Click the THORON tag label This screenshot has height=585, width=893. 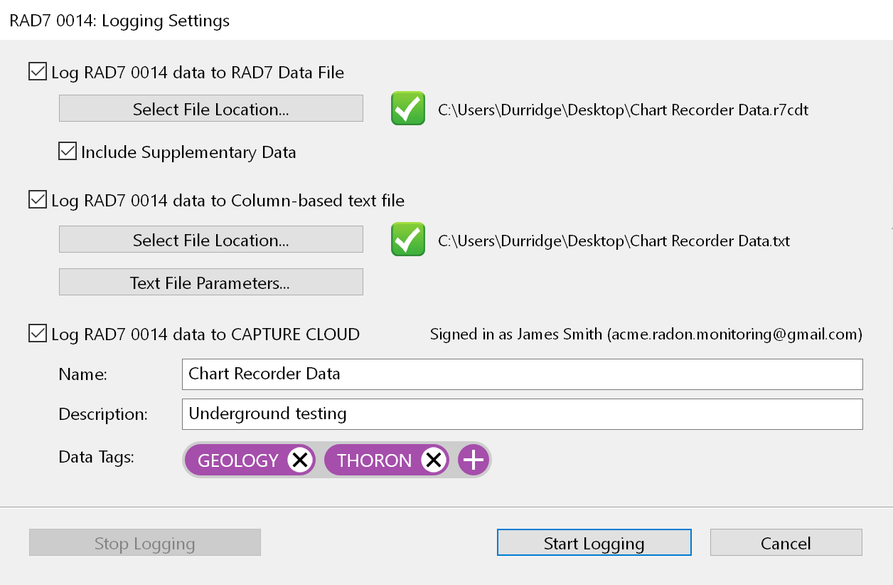375,460
